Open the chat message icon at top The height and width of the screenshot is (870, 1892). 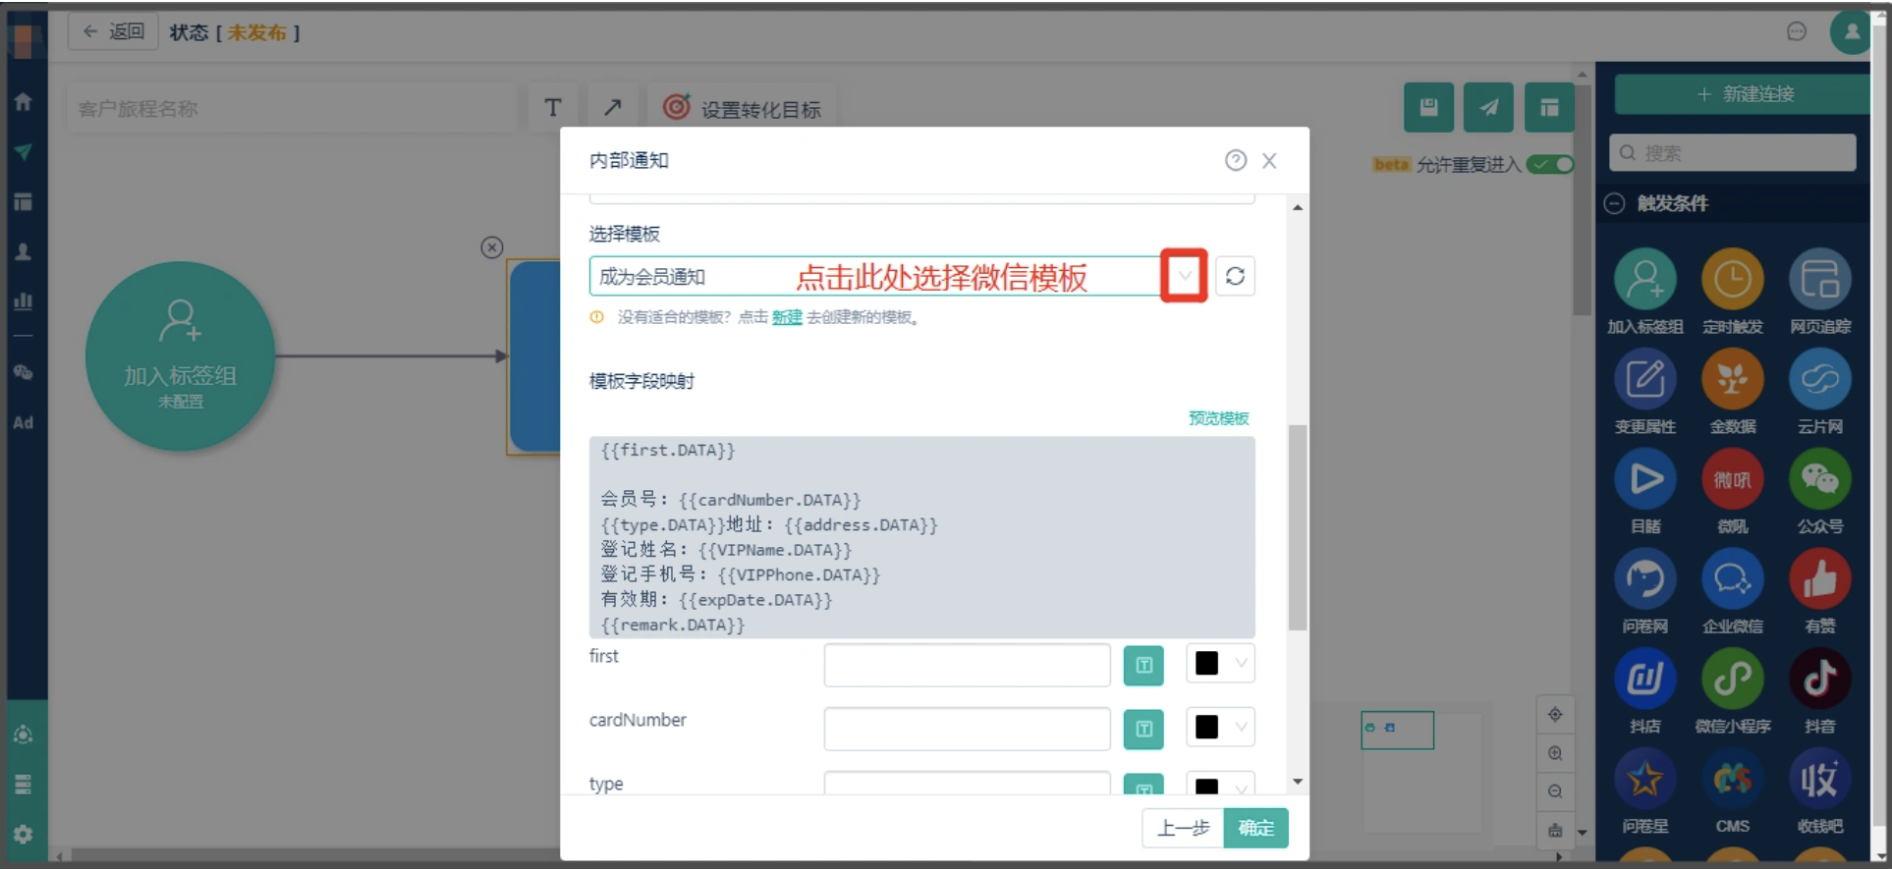[1796, 31]
